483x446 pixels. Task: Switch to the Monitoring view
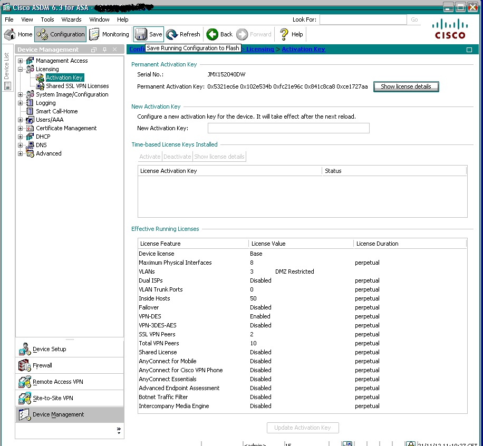point(109,34)
